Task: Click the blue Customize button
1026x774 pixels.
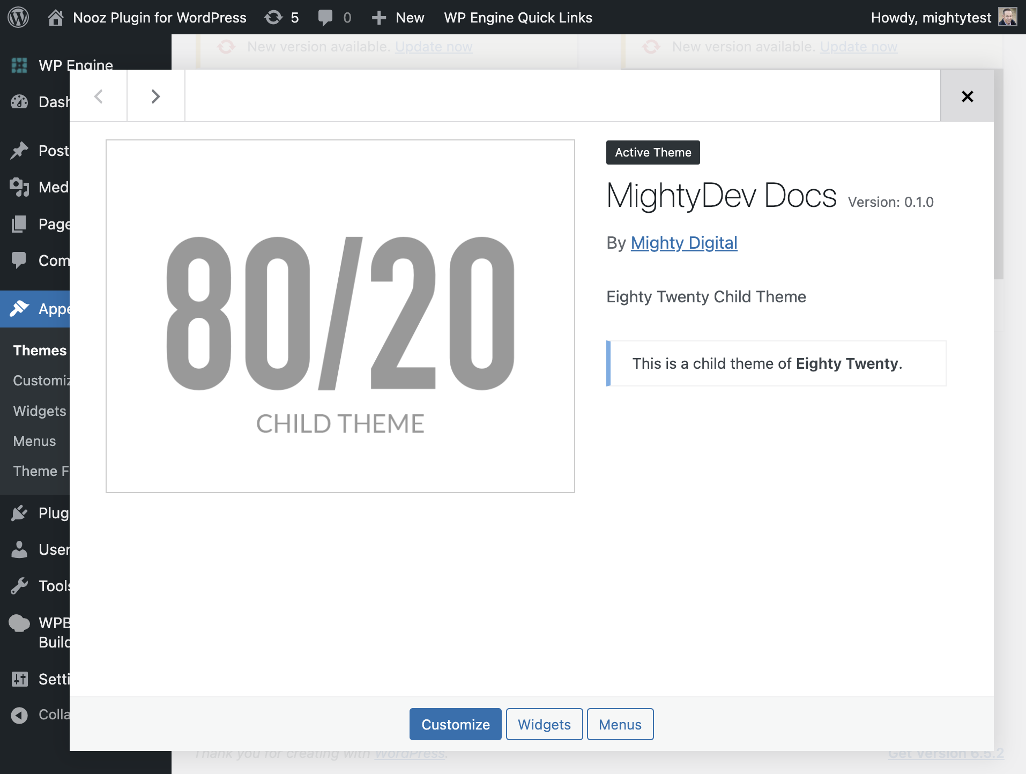Action: coord(456,724)
